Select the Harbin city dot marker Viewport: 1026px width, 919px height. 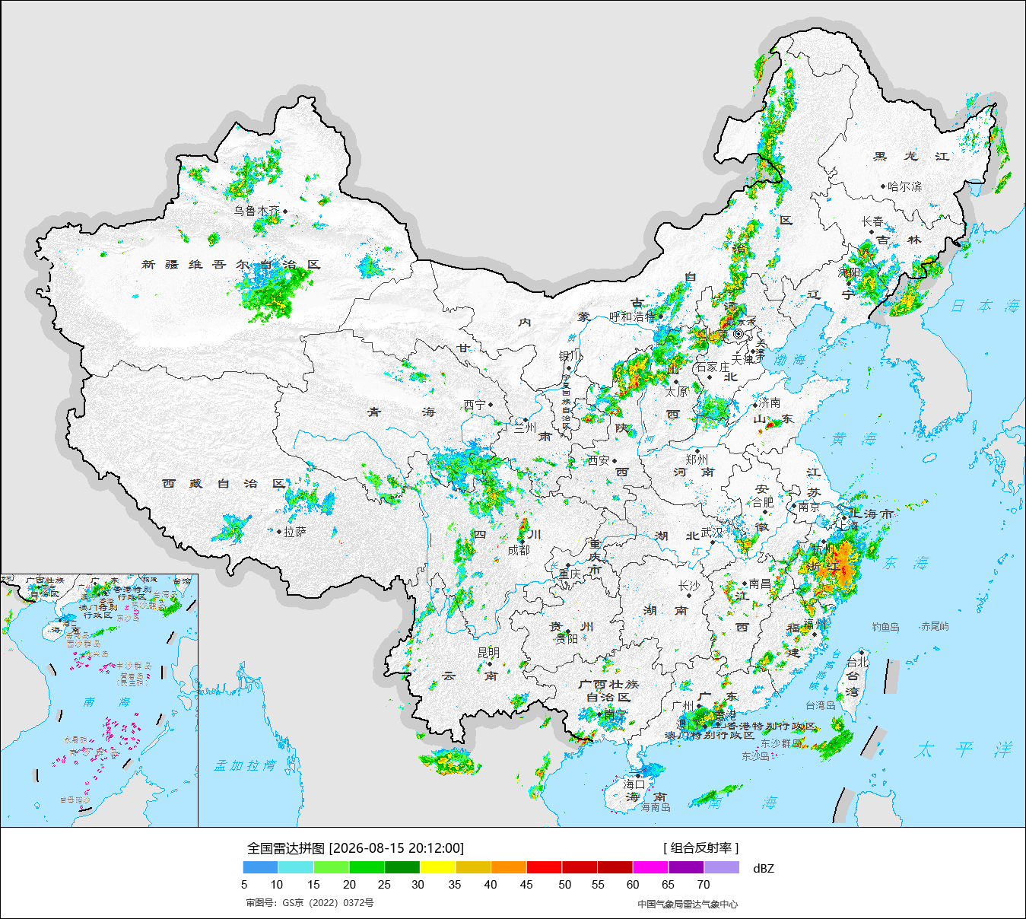click(883, 186)
